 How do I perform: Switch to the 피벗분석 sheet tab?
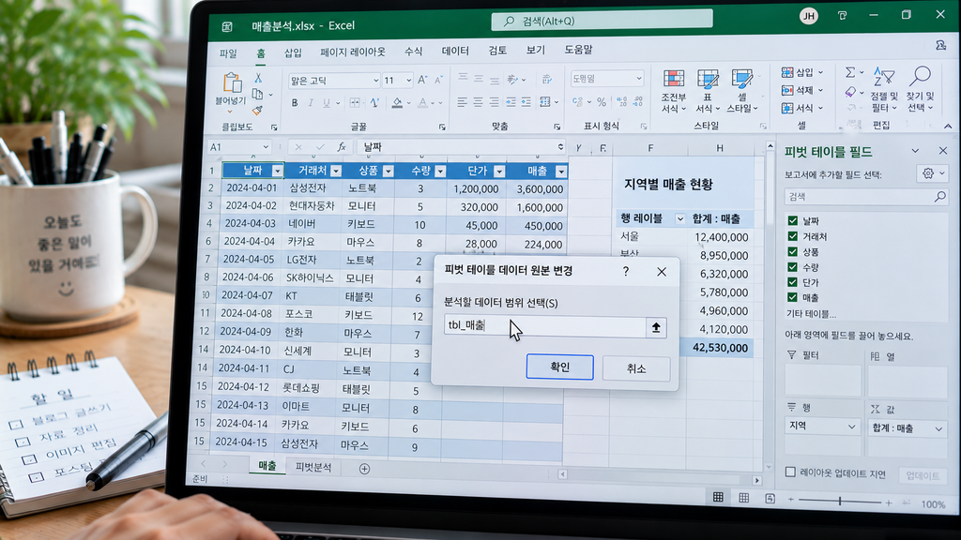coord(313,467)
